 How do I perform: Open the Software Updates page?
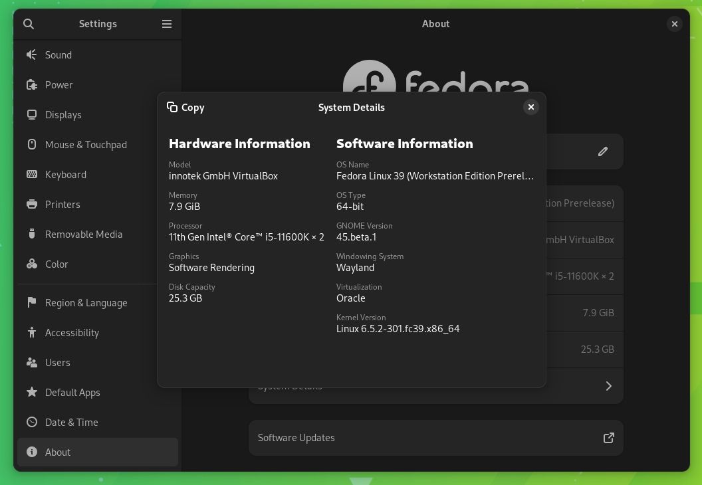click(436, 438)
